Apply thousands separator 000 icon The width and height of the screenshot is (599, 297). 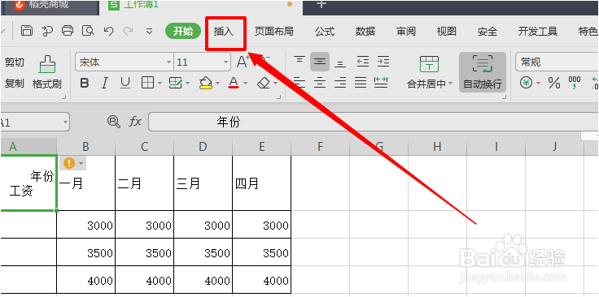coord(574,83)
